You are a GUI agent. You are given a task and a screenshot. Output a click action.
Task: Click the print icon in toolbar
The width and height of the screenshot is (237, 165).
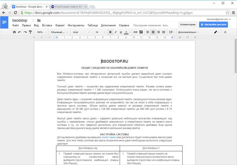point(14,32)
